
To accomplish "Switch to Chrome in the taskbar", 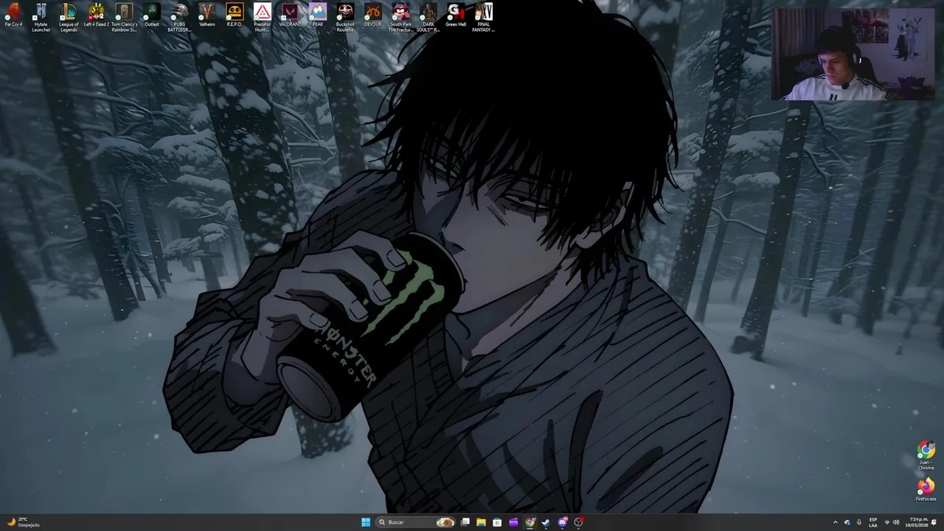I will (530, 522).
